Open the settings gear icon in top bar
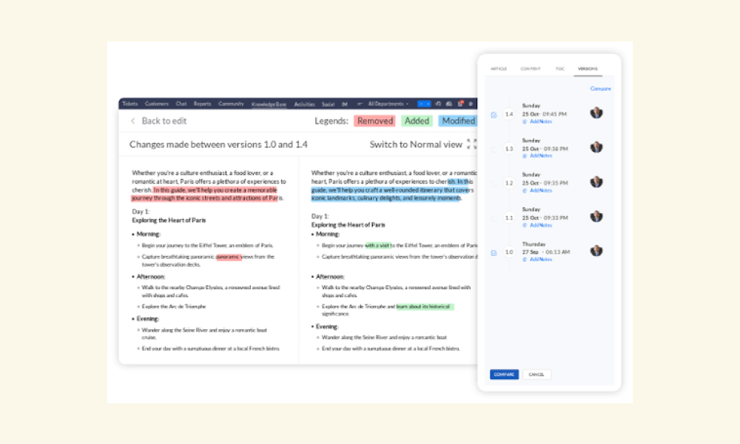This screenshot has width=740, height=444. click(471, 104)
